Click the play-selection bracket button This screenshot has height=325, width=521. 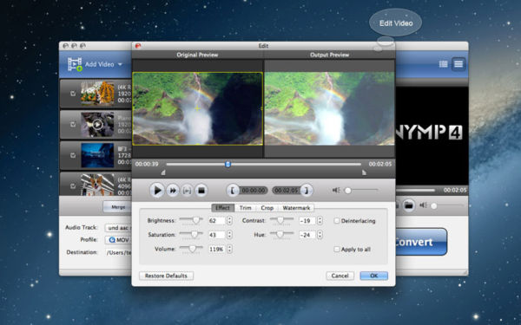coord(187,191)
